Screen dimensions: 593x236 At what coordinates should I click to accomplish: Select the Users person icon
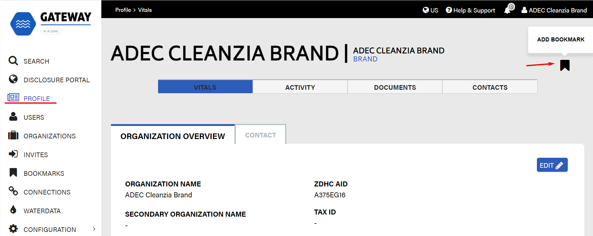(x=13, y=116)
